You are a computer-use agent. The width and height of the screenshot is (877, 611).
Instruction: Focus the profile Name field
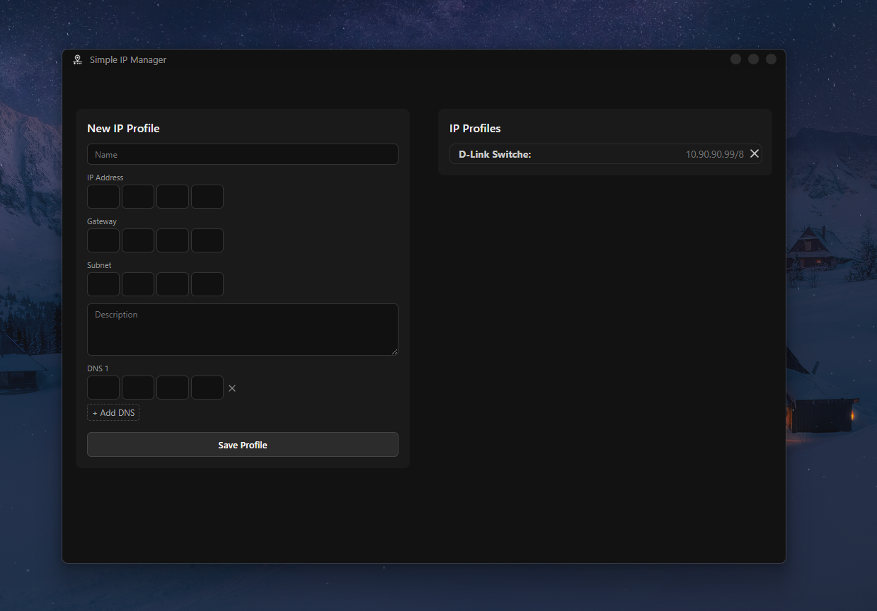(x=242, y=154)
